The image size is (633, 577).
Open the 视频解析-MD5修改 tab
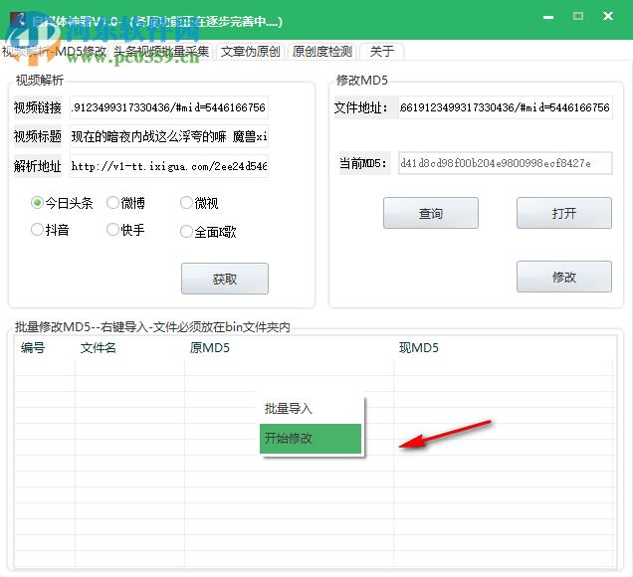pos(54,52)
